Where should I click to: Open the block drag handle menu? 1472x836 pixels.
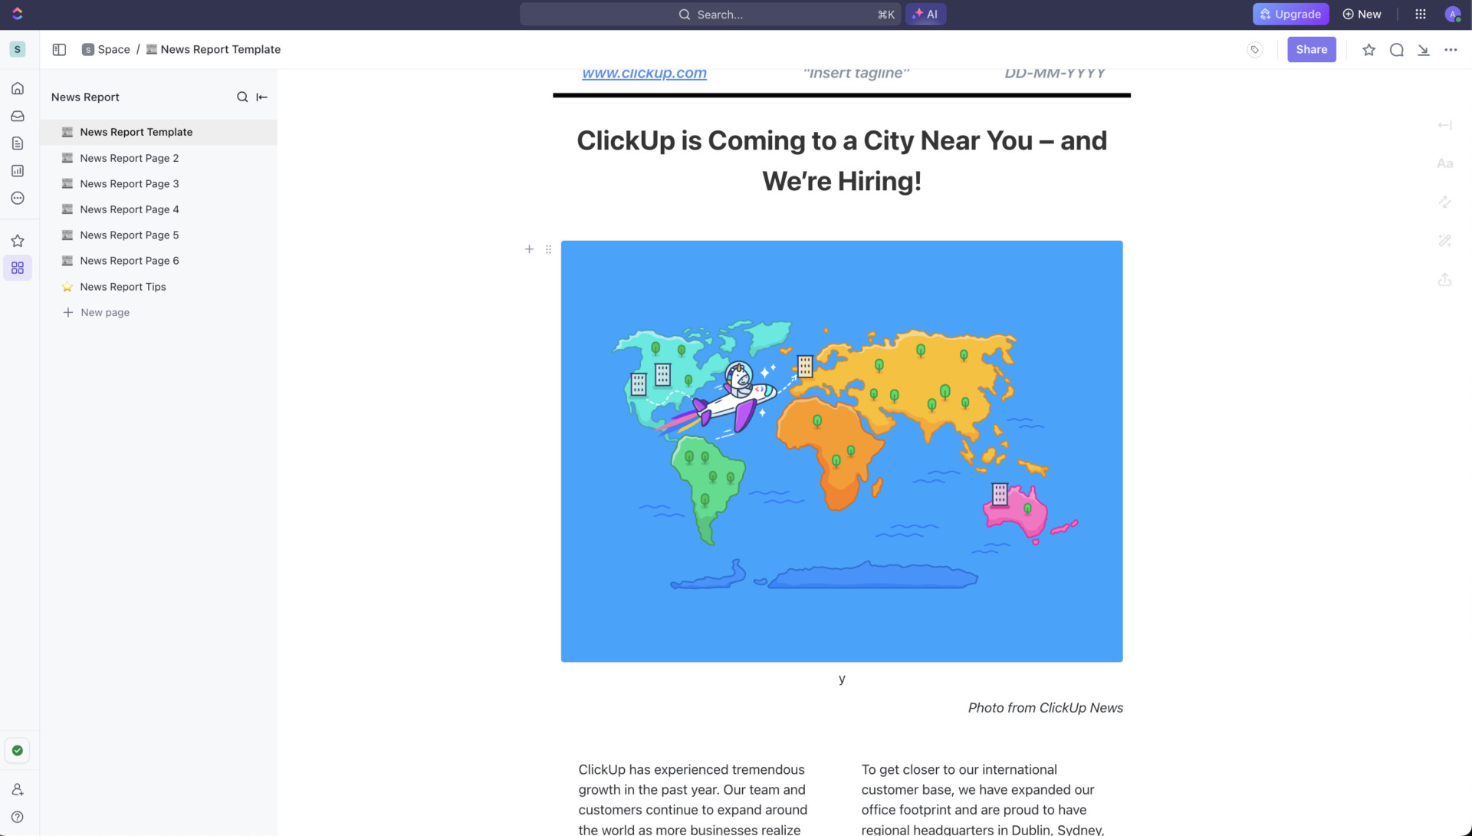[548, 248]
